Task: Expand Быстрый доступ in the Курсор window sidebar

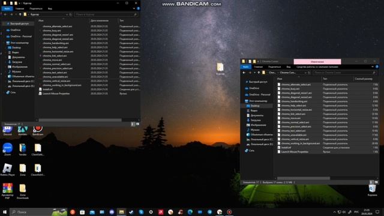Action: pos(4,24)
